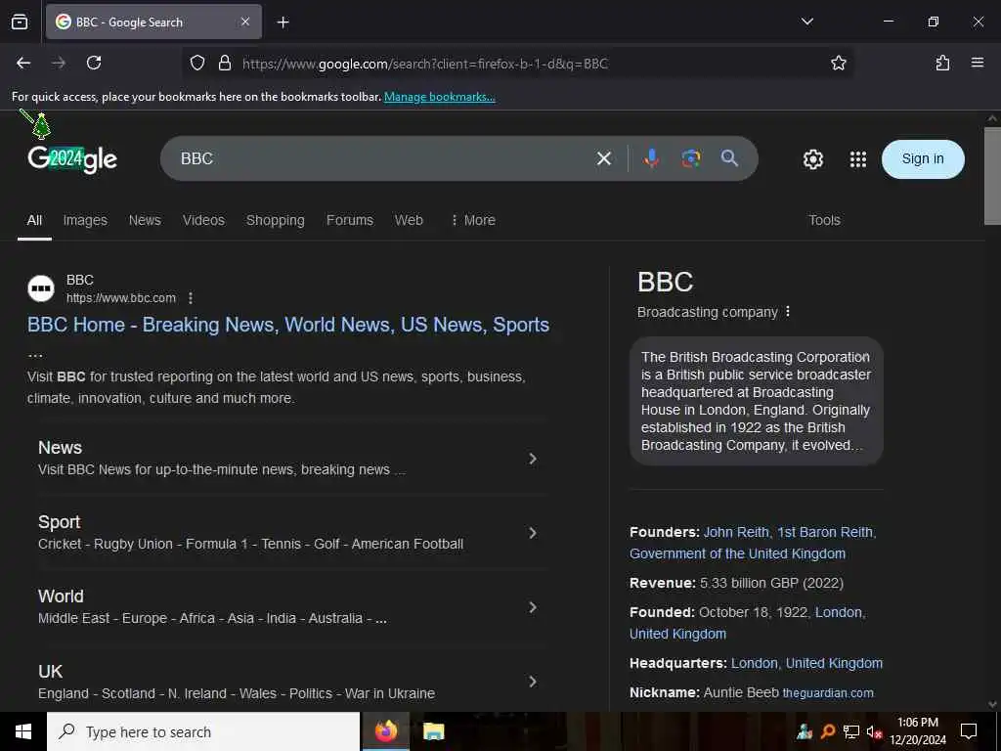The width and height of the screenshot is (1001, 751).
Task: Open the network tray icon
Action: click(851, 731)
